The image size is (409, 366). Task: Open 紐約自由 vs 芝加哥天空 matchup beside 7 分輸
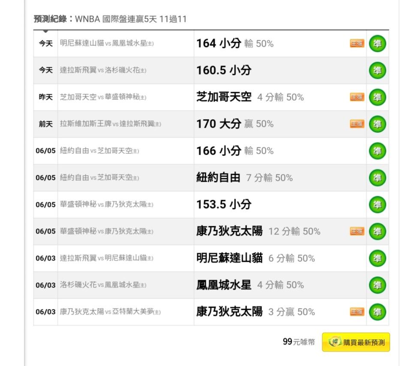click(x=99, y=177)
